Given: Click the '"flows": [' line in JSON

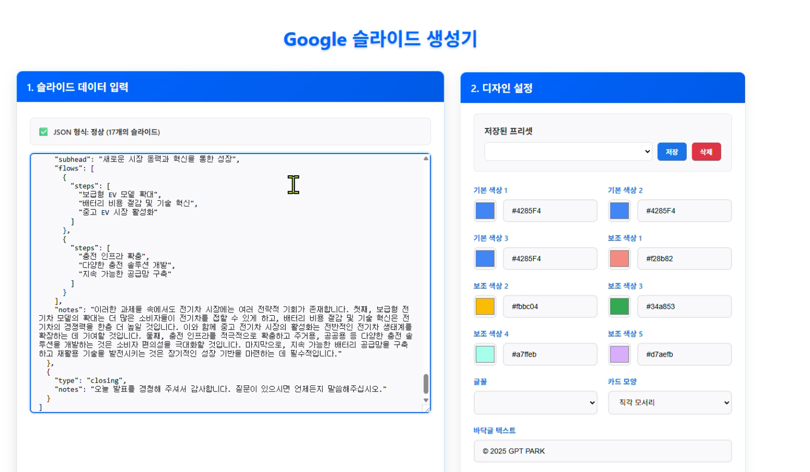Looking at the screenshot, I should coord(74,168).
